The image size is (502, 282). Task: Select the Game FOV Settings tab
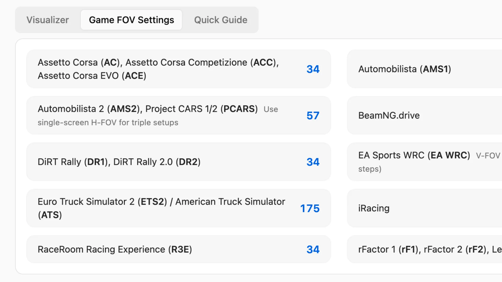tap(131, 20)
